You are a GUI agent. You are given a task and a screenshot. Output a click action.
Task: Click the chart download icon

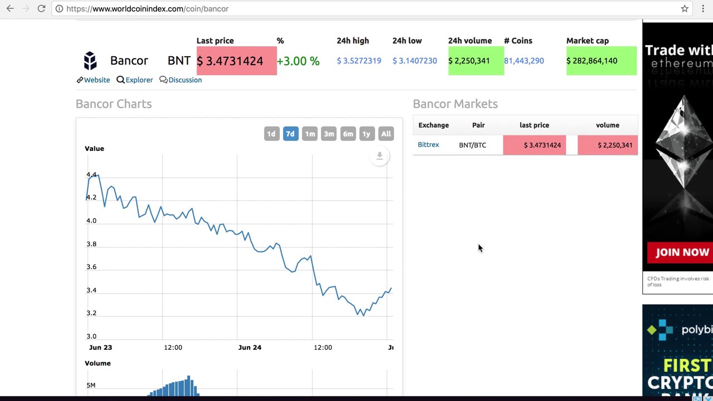379,156
